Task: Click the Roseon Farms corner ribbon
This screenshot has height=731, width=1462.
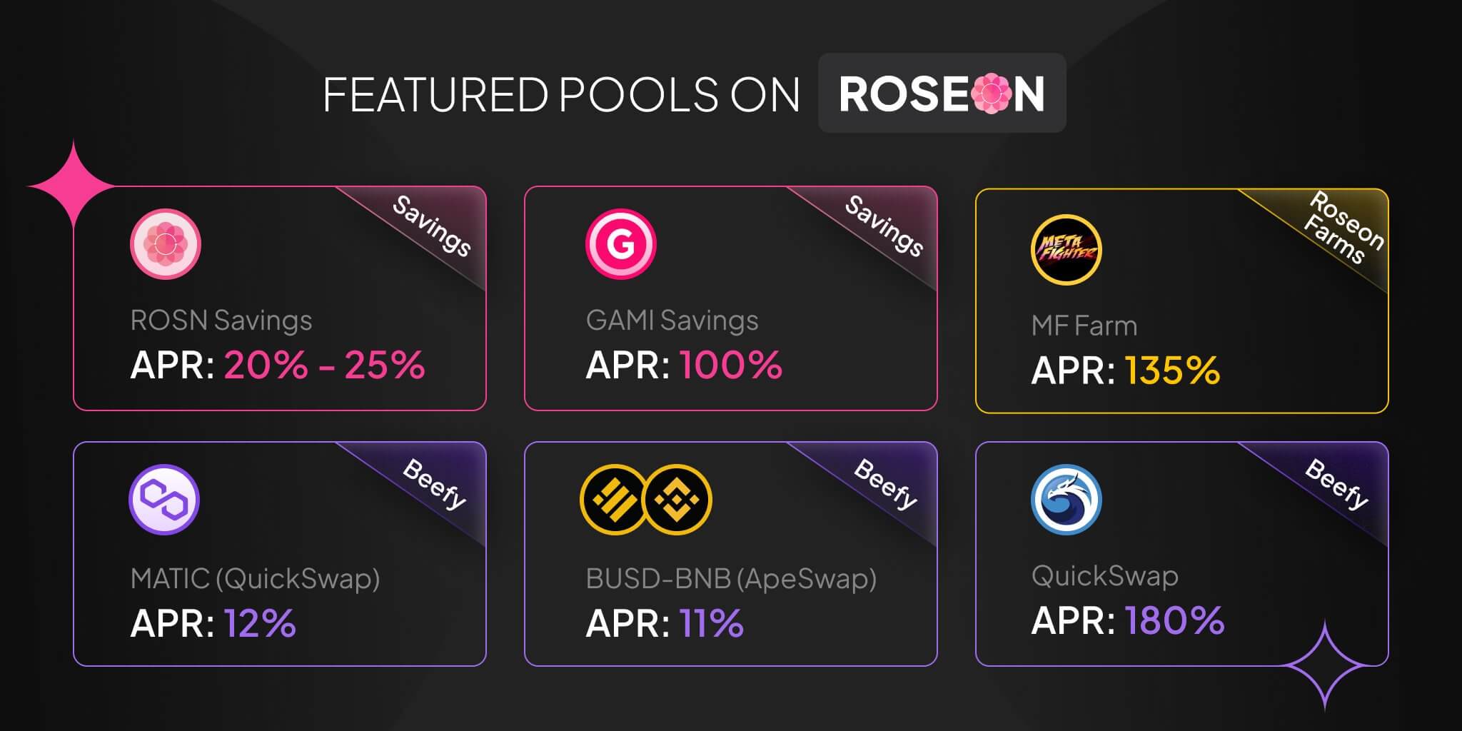Action: 1342,228
